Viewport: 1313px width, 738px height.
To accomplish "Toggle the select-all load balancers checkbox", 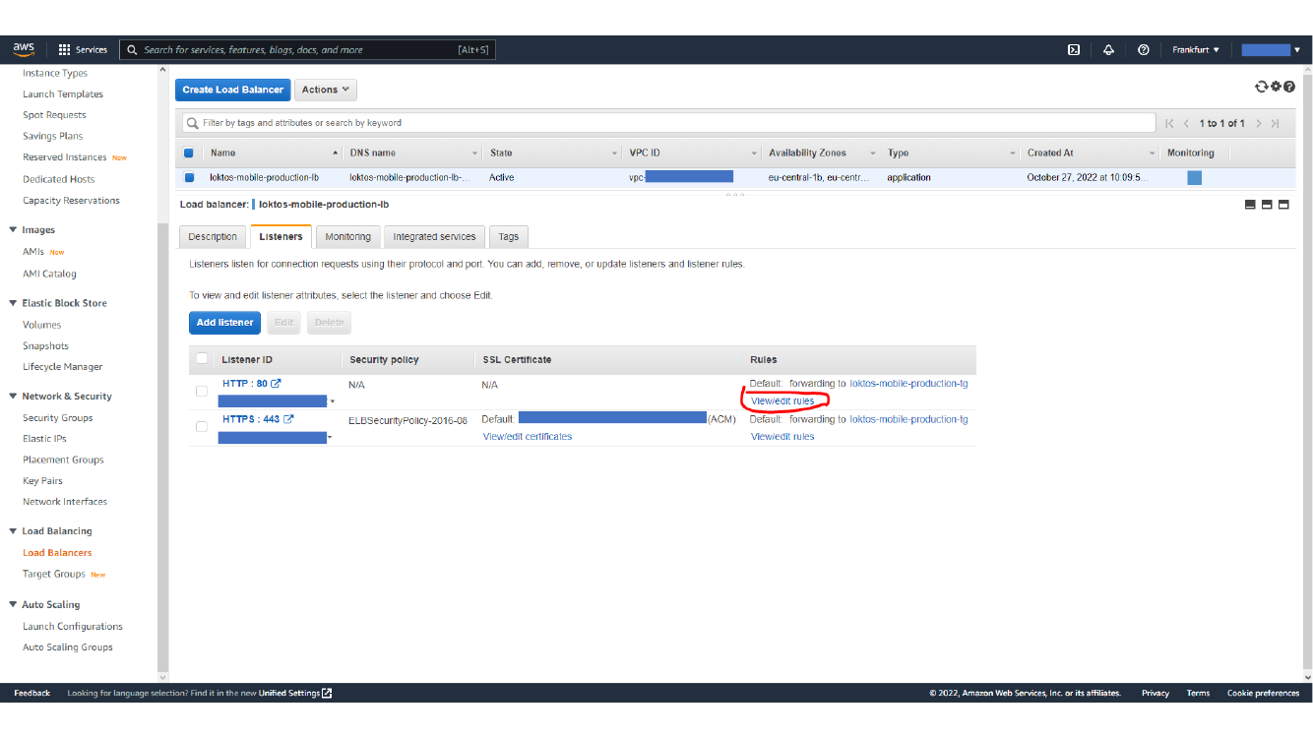I will coord(189,153).
